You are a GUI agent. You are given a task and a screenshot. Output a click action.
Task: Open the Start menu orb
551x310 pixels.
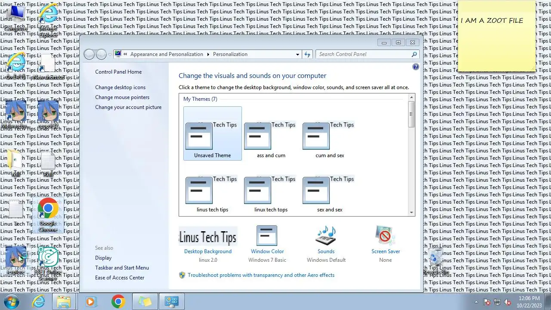[x=11, y=301]
